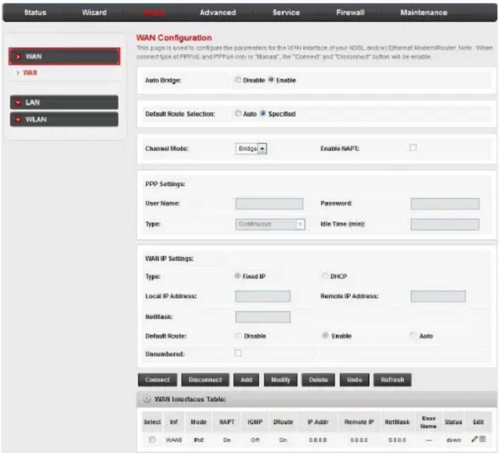This screenshot has height=453, width=499.
Task: Select the highlighted Setup tab
Action: click(x=154, y=13)
